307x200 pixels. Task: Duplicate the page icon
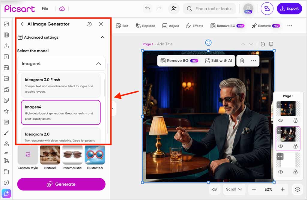[271, 44]
